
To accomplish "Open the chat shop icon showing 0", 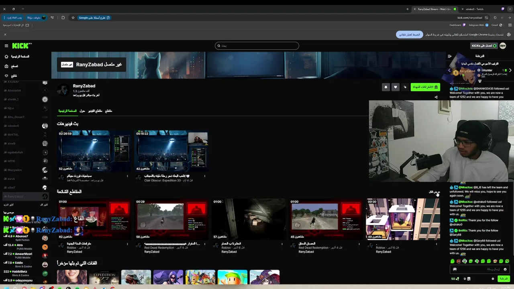I will [467, 279].
